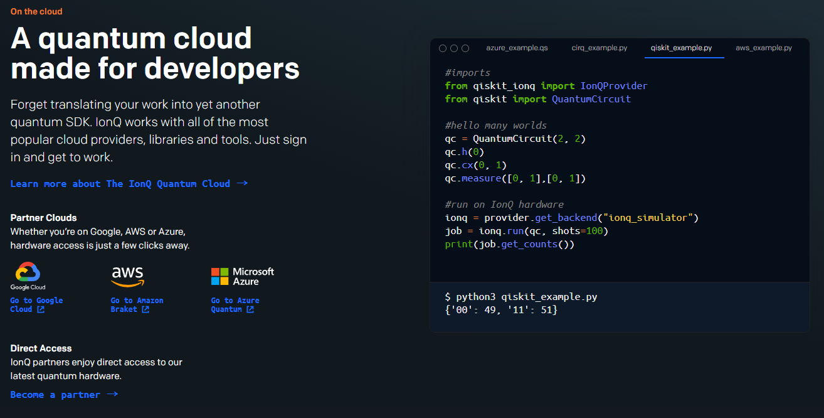This screenshot has width=824, height=418.
Task: Click the 'A quantum cloud made for developers' heading
Action: pyautogui.click(x=155, y=54)
